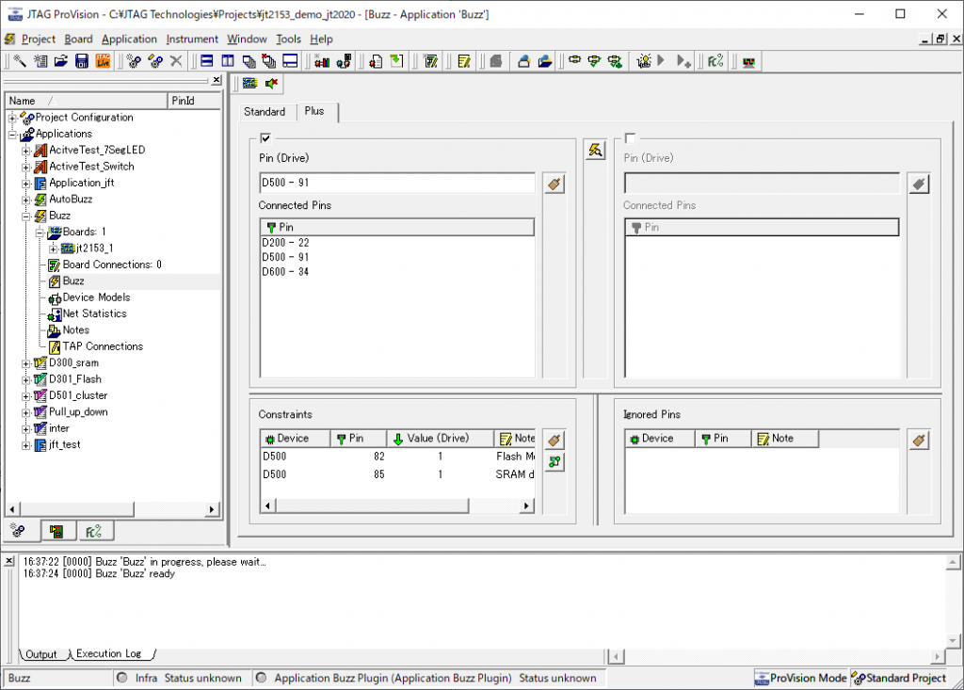This screenshot has width=964, height=690.
Task: Switch to the Standard tab
Action: pyautogui.click(x=265, y=112)
